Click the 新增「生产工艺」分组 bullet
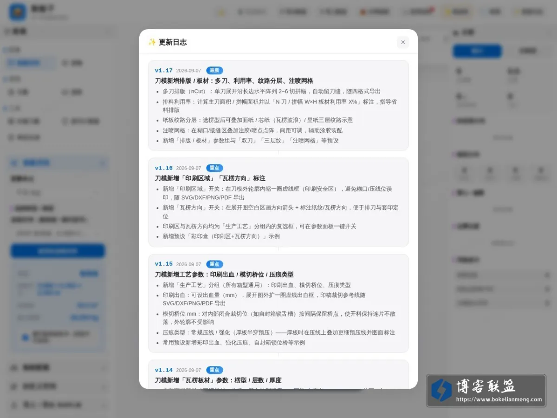Image resolution: width=557 pixels, height=418 pixels. tap(257, 285)
